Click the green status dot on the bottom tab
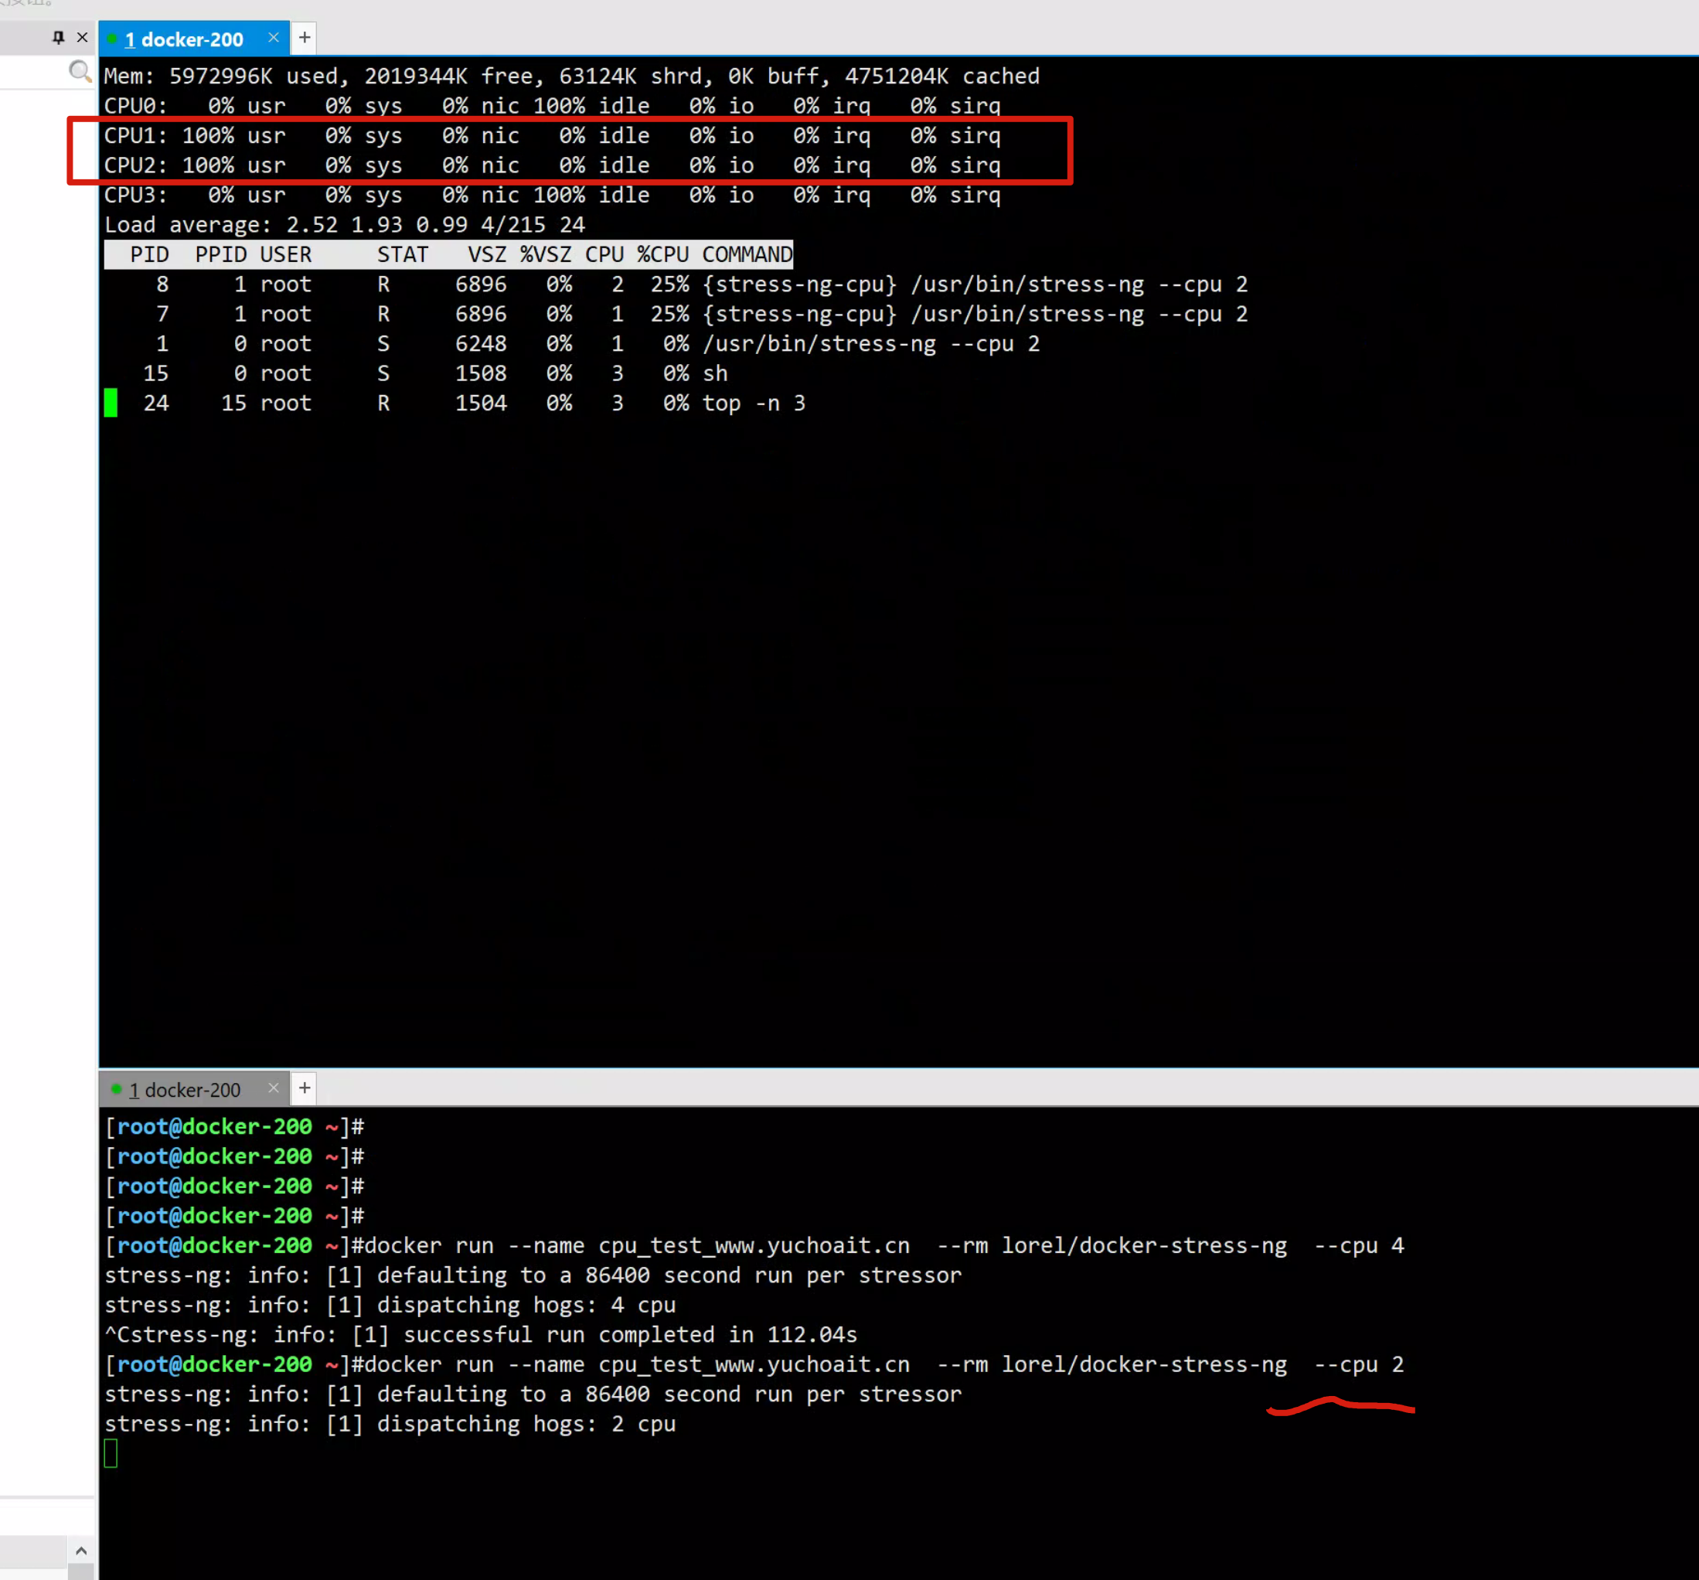The width and height of the screenshot is (1699, 1580). pyautogui.click(x=116, y=1088)
